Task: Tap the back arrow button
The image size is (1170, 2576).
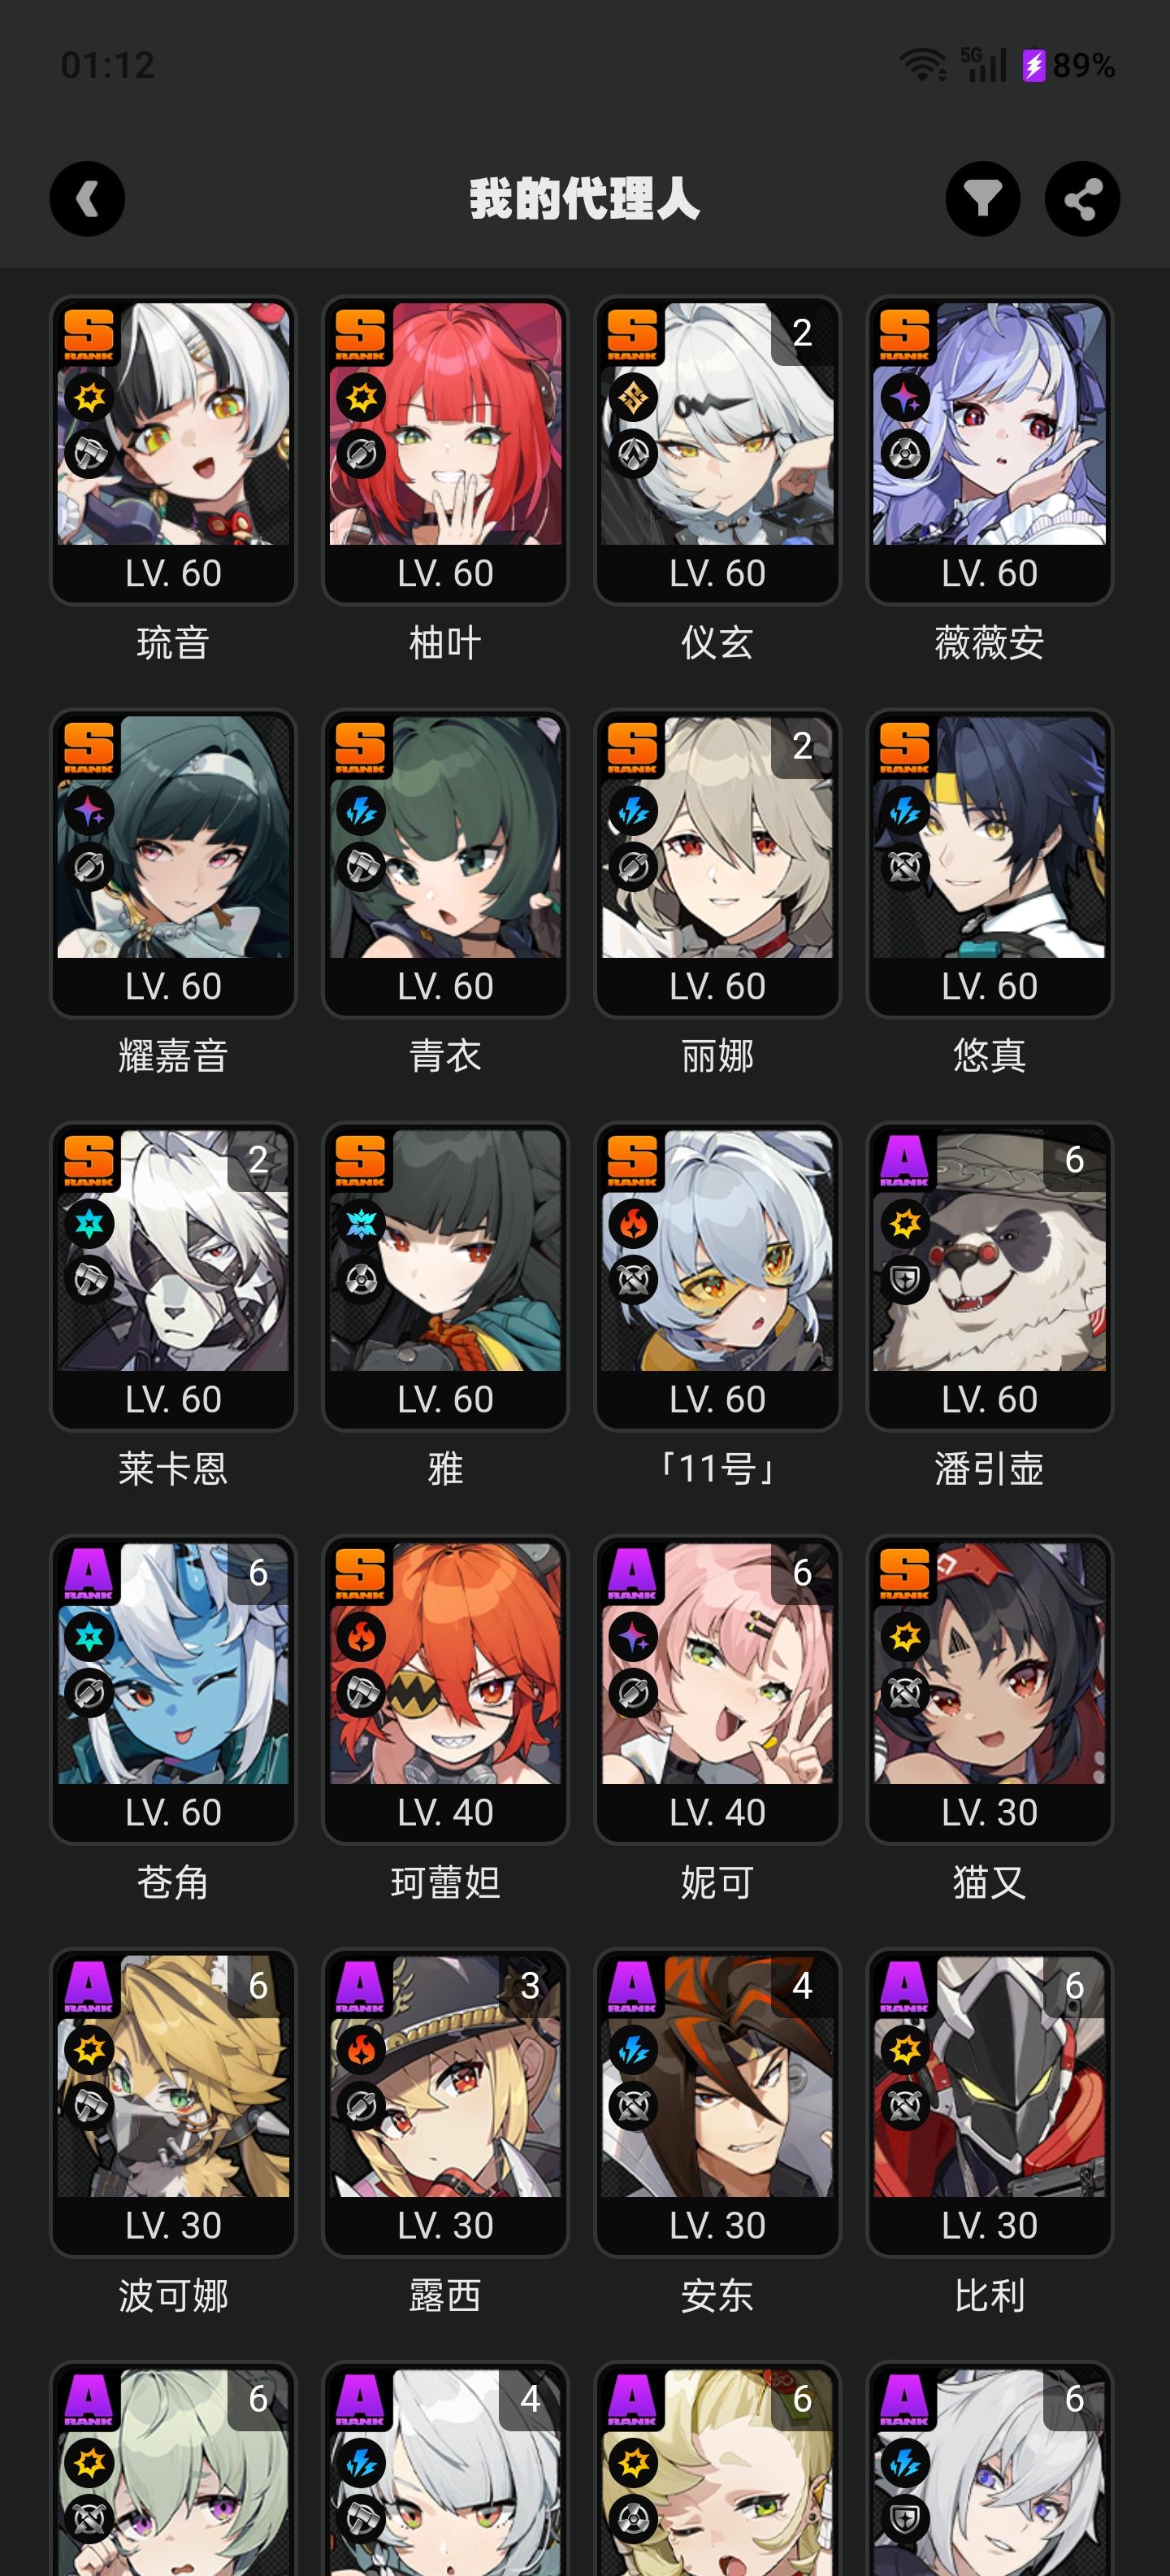Action: pos(87,199)
